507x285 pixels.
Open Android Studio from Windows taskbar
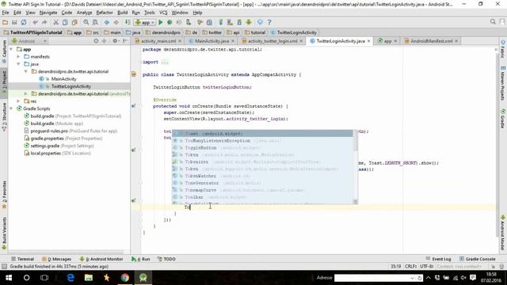[x=143, y=278]
